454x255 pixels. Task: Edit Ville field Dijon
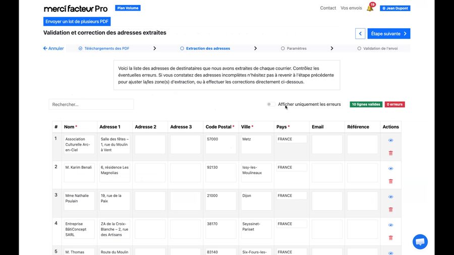(256, 201)
